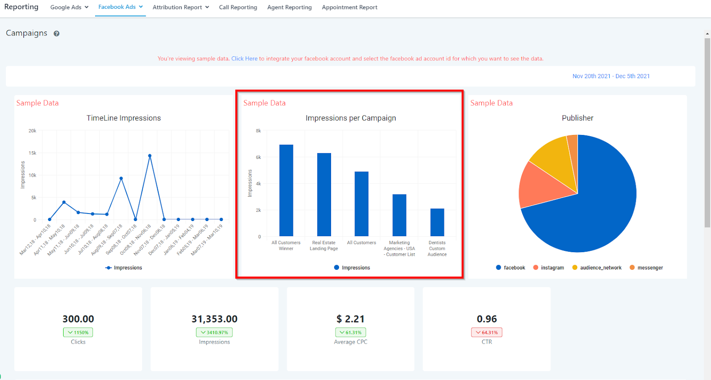Click the vertical page scrollbar
The height and width of the screenshot is (380, 711).
click(x=707, y=133)
